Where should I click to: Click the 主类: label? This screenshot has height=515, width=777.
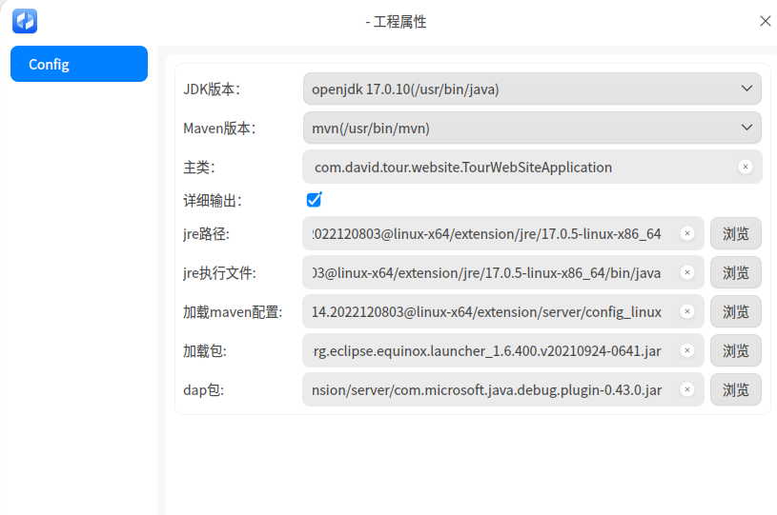[199, 168]
